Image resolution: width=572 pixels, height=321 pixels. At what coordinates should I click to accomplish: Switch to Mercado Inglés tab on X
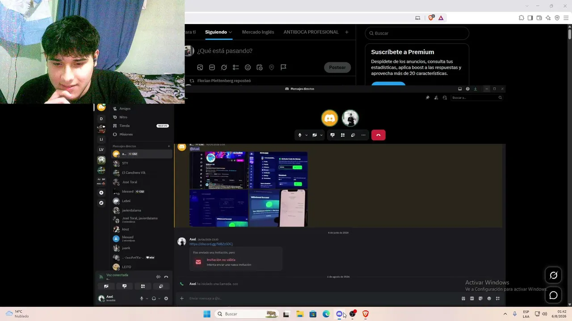(x=258, y=32)
